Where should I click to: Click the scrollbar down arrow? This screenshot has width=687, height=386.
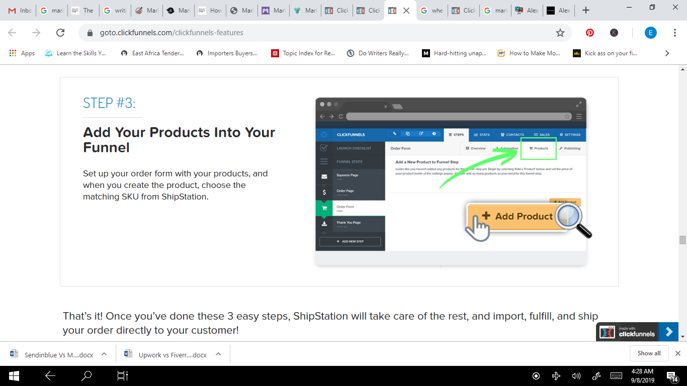682,337
